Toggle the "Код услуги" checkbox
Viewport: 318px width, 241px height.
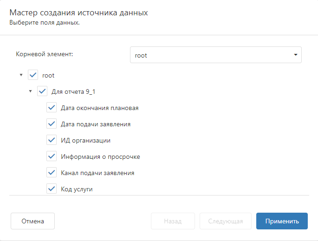[52, 189]
